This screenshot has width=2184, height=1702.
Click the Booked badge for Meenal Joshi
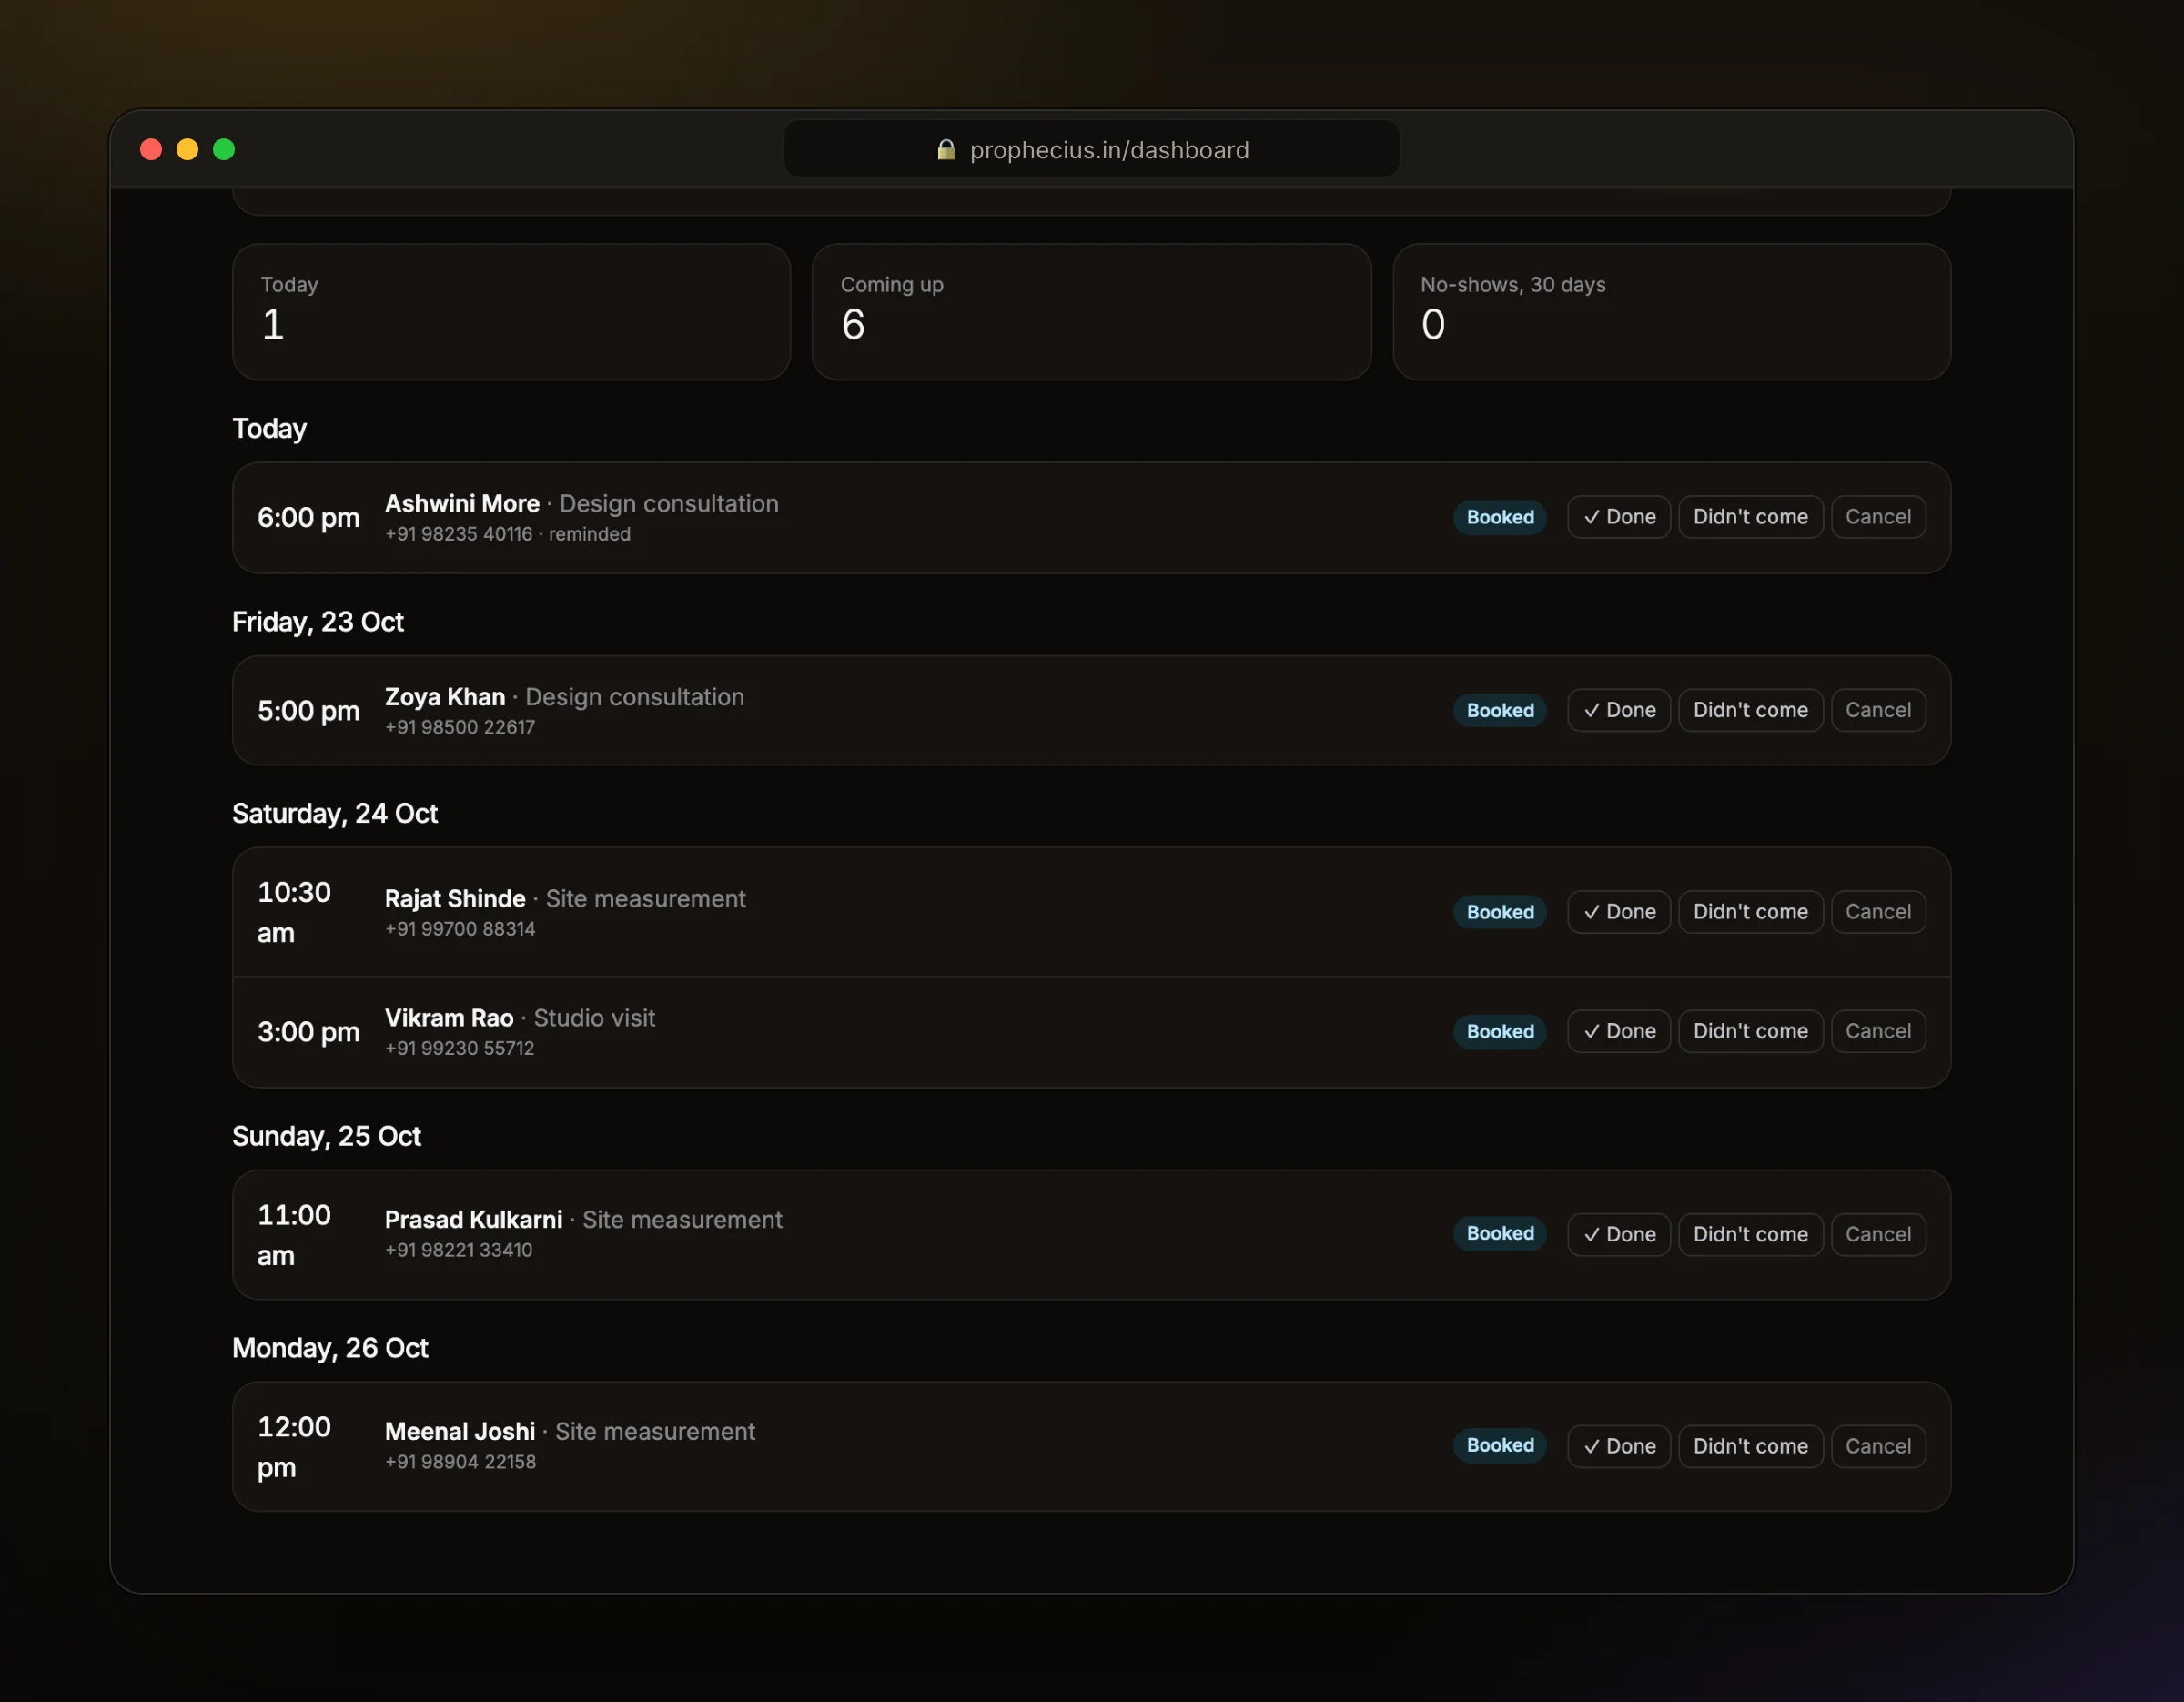click(x=1499, y=1445)
